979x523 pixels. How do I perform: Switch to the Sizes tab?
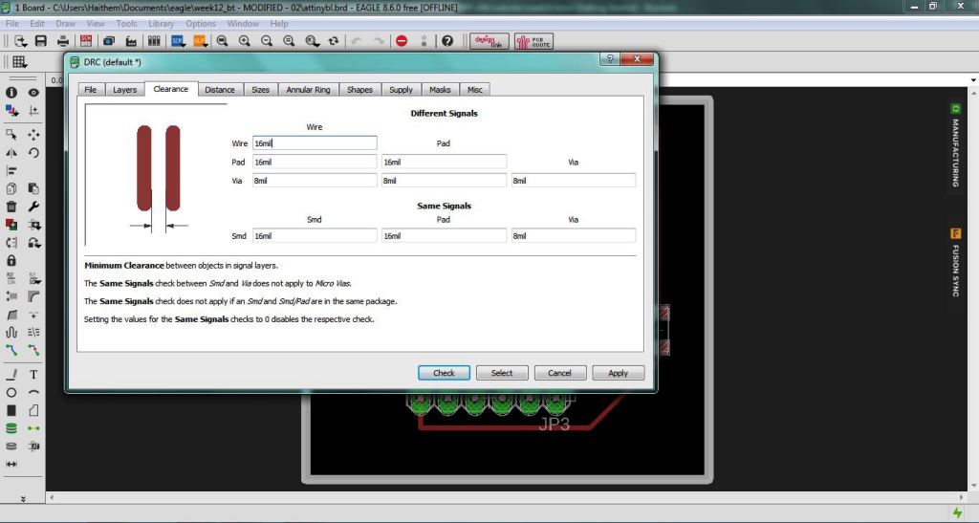[260, 89]
